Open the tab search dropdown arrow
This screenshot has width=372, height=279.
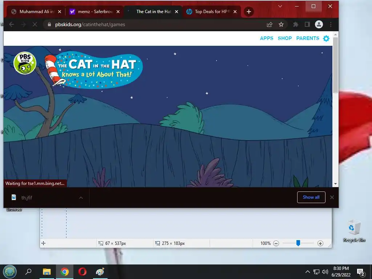pos(280,6)
